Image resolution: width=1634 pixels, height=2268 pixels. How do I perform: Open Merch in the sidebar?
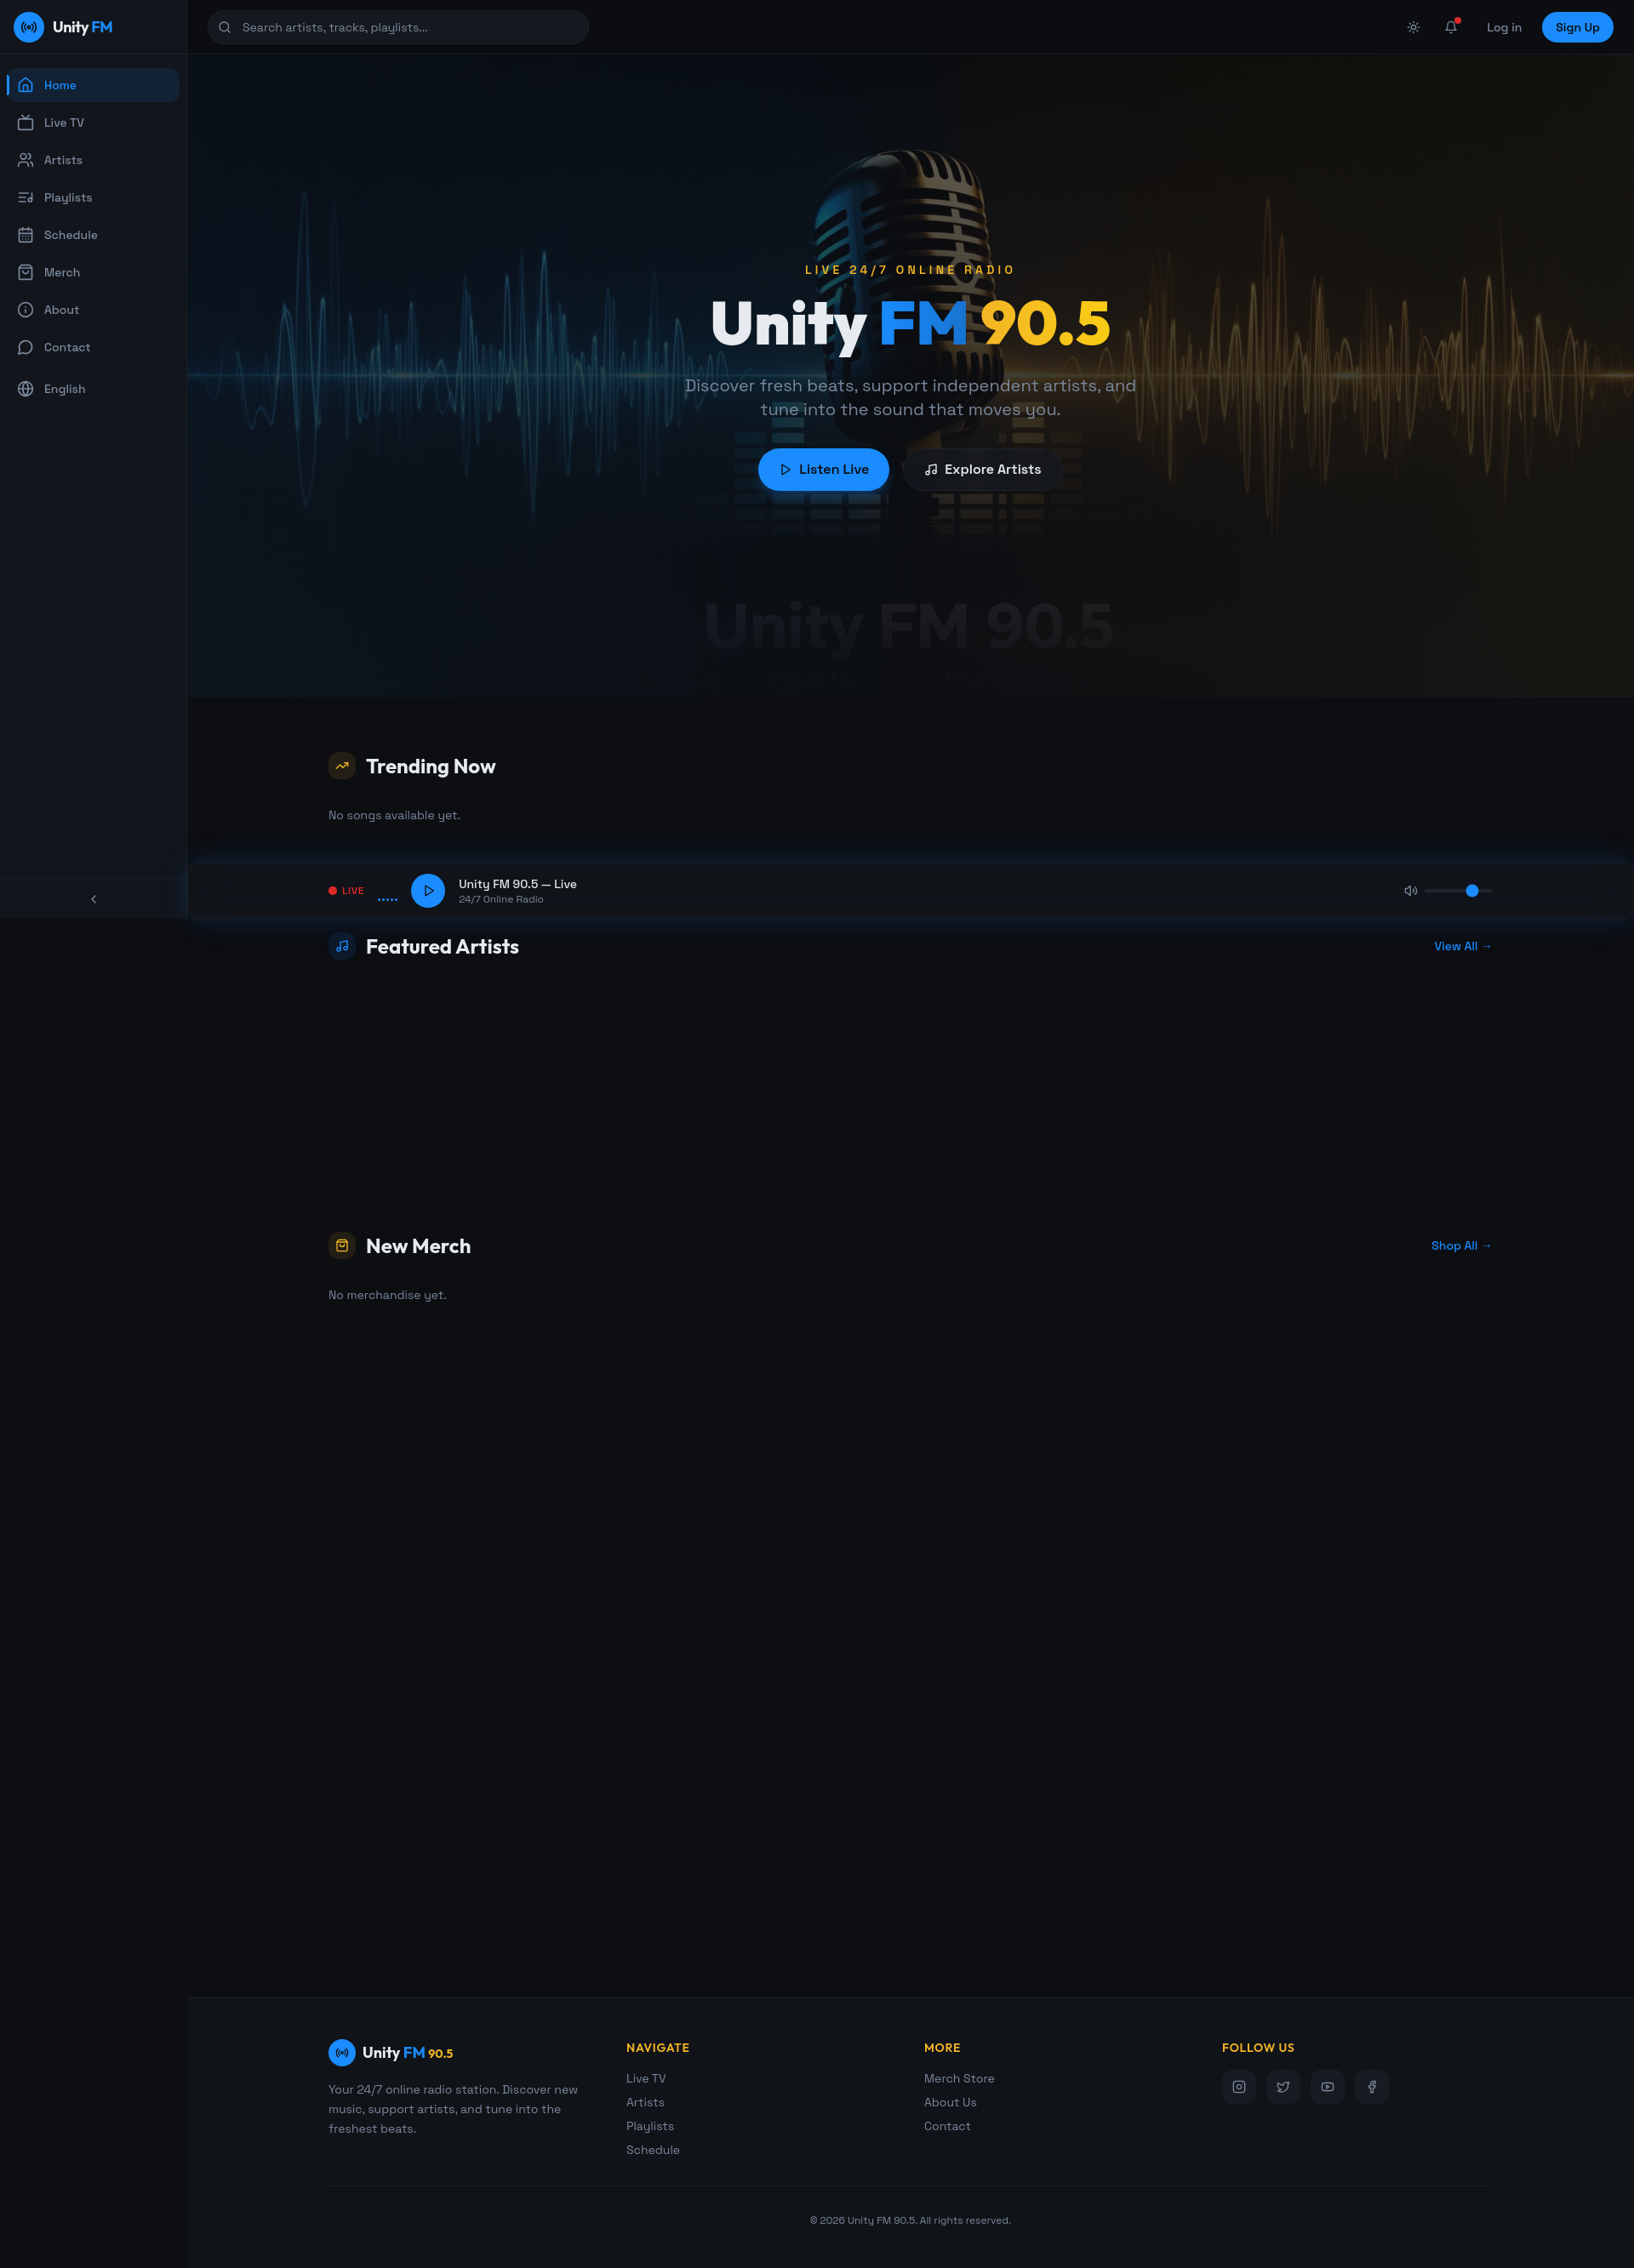[x=93, y=272]
